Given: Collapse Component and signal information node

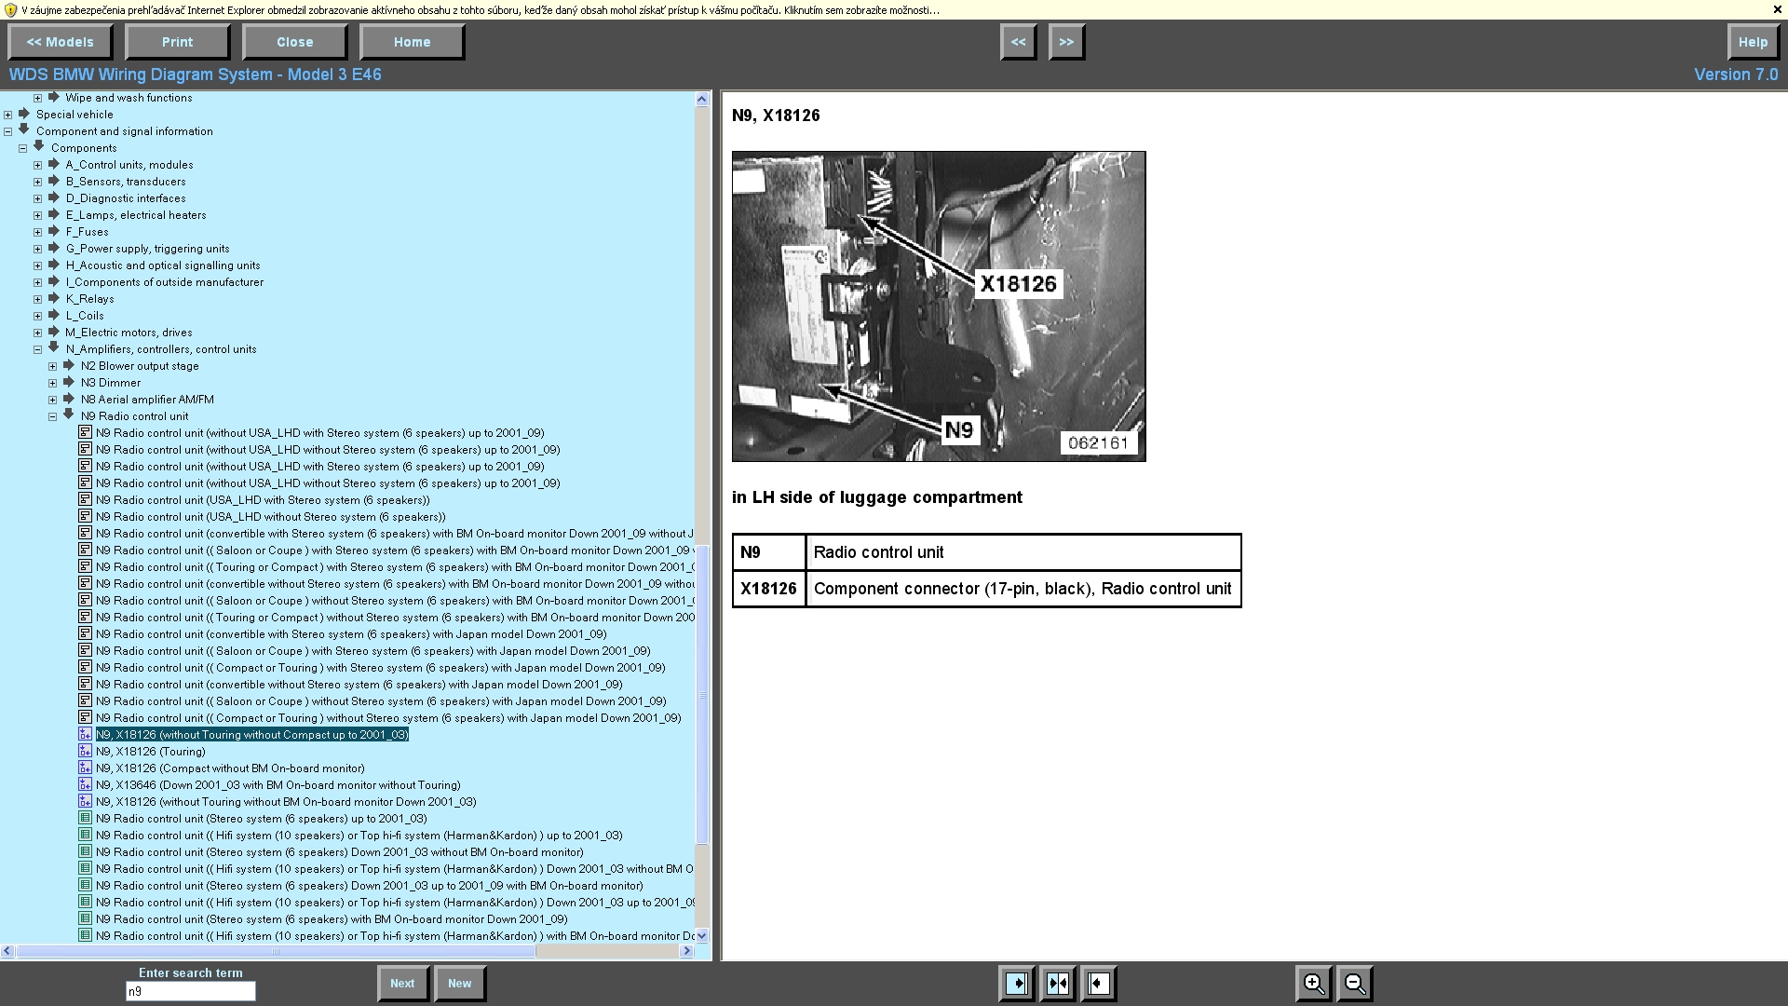Looking at the screenshot, I should click(x=8, y=131).
